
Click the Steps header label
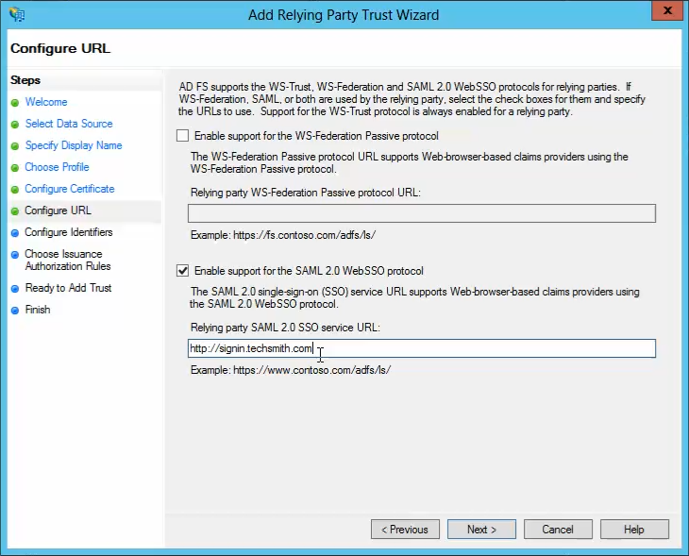coord(25,80)
